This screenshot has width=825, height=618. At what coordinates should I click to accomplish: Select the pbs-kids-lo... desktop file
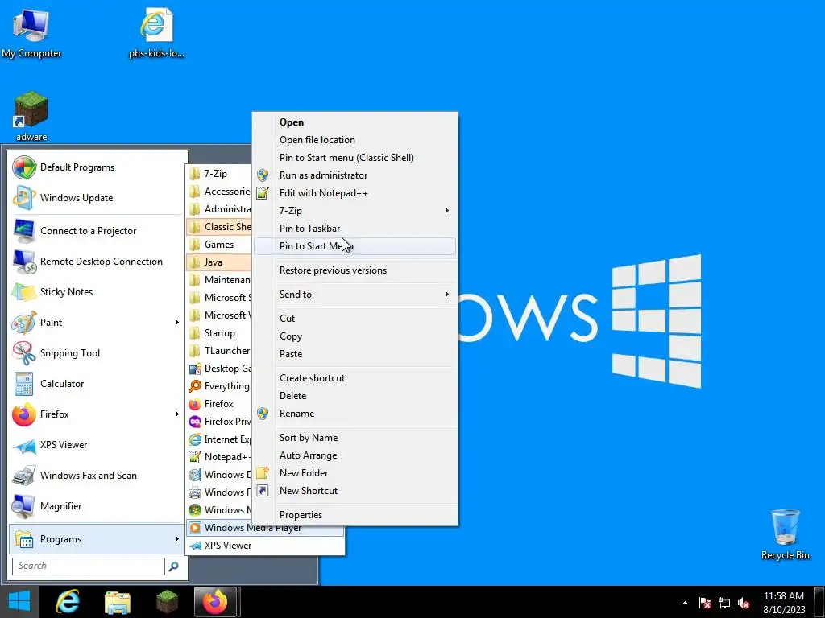(156, 32)
